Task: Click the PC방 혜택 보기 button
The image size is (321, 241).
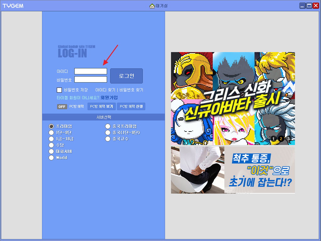Action: pyautogui.click(x=102, y=106)
